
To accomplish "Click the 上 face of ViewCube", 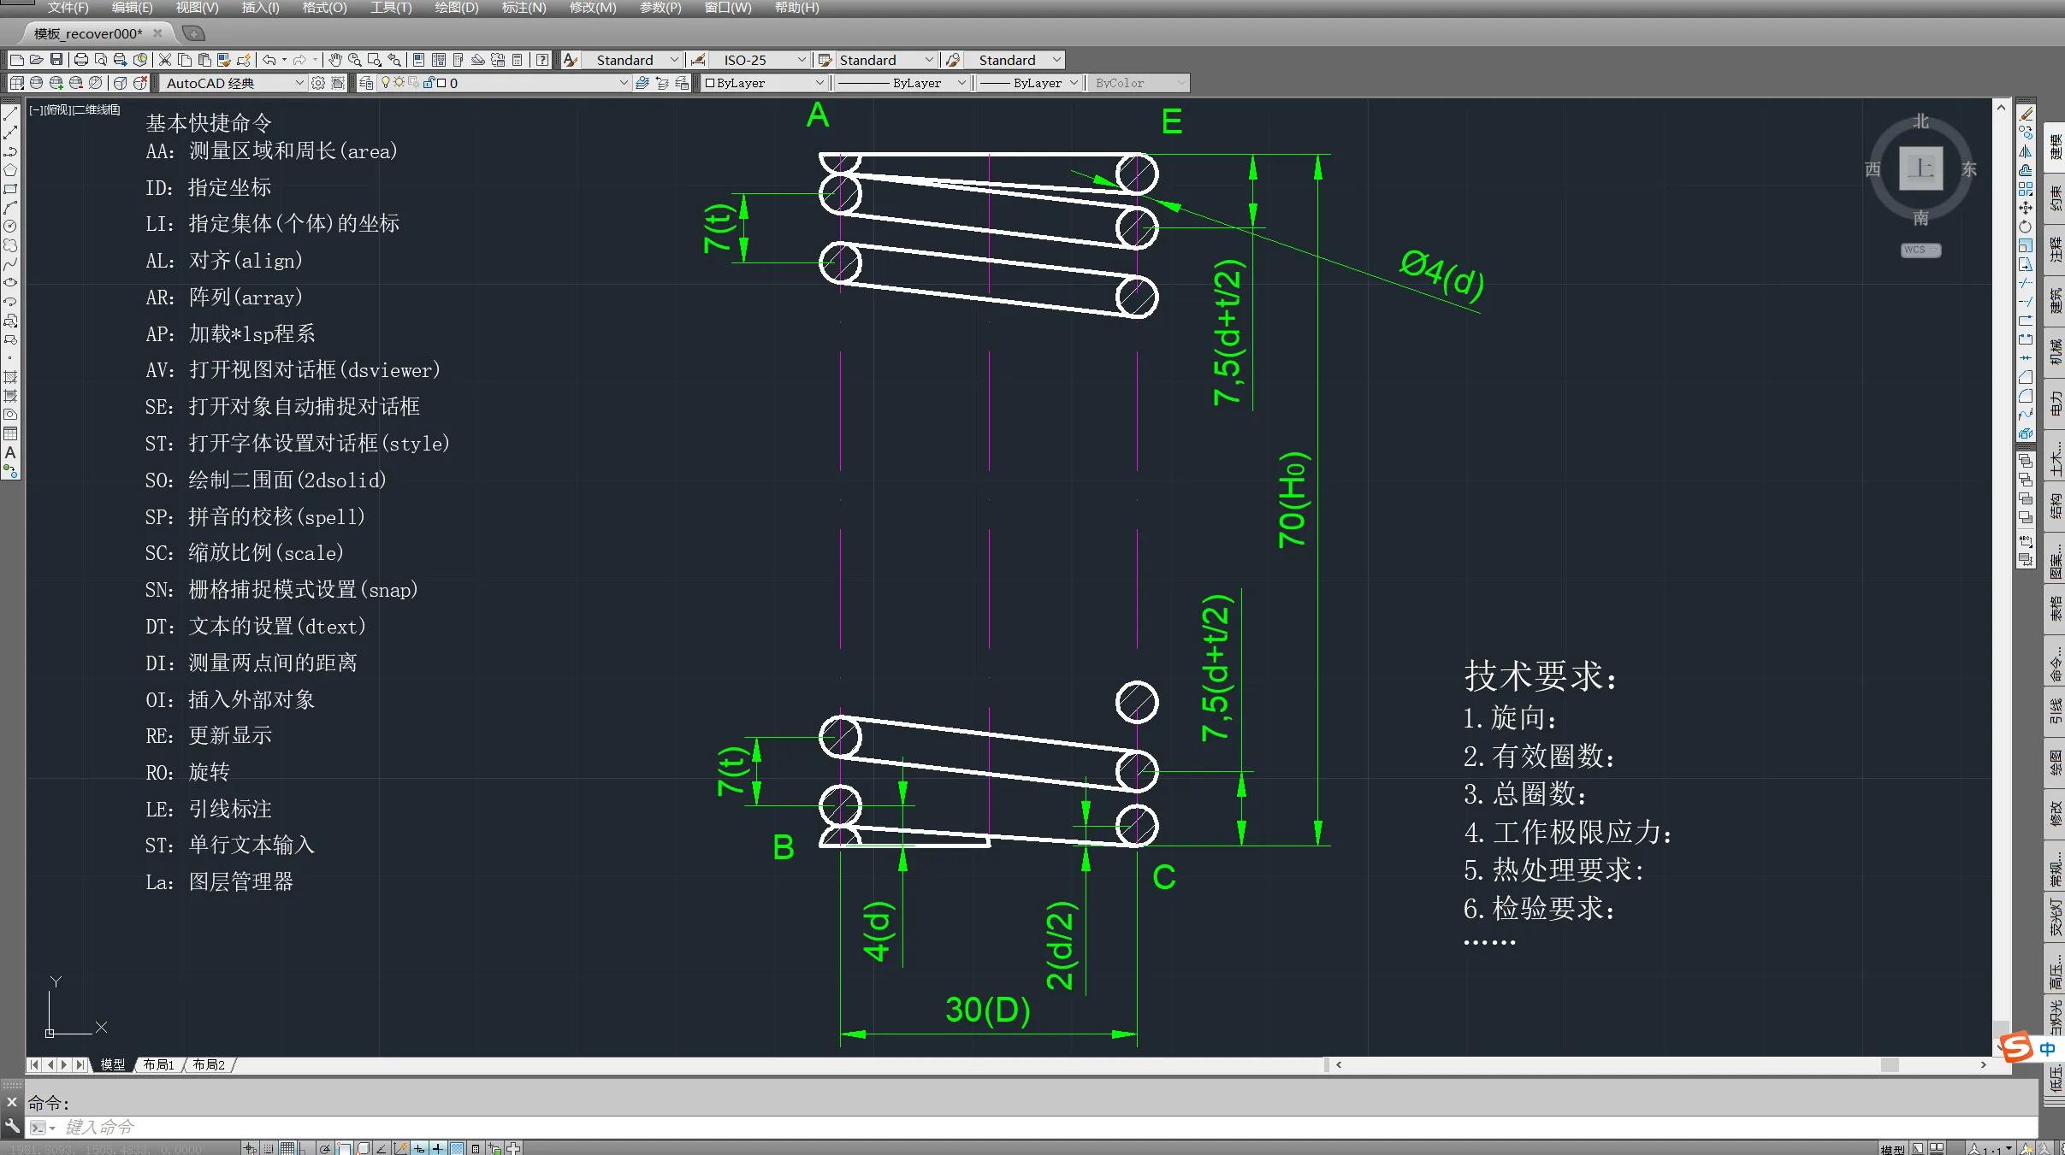I will pos(1920,168).
